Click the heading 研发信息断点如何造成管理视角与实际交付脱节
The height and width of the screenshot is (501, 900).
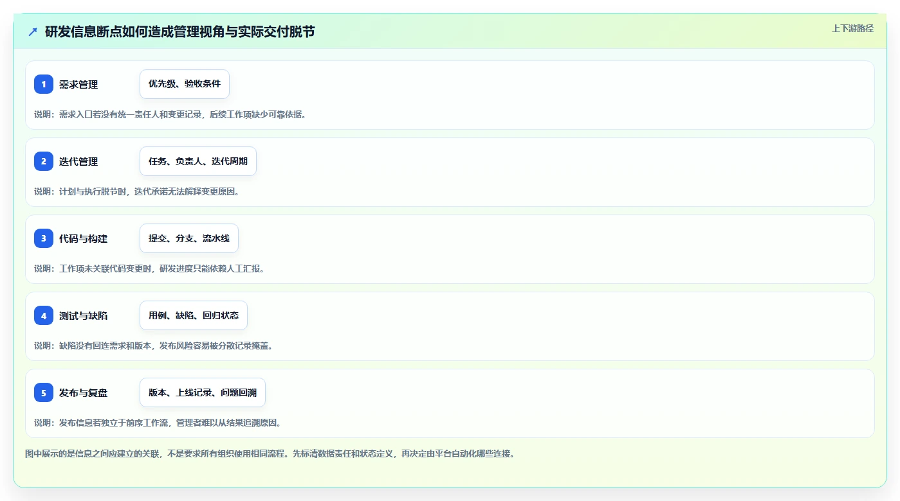click(180, 31)
